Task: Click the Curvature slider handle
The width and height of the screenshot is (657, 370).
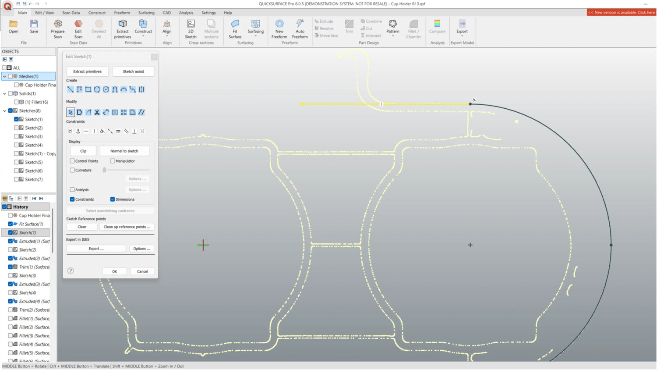Action: coord(104,170)
